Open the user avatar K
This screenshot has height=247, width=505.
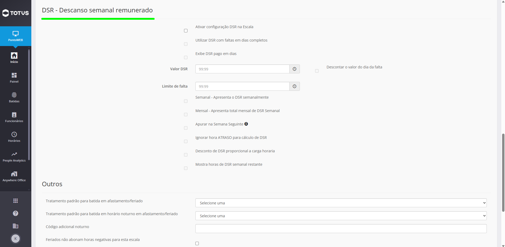(x=16, y=239)
